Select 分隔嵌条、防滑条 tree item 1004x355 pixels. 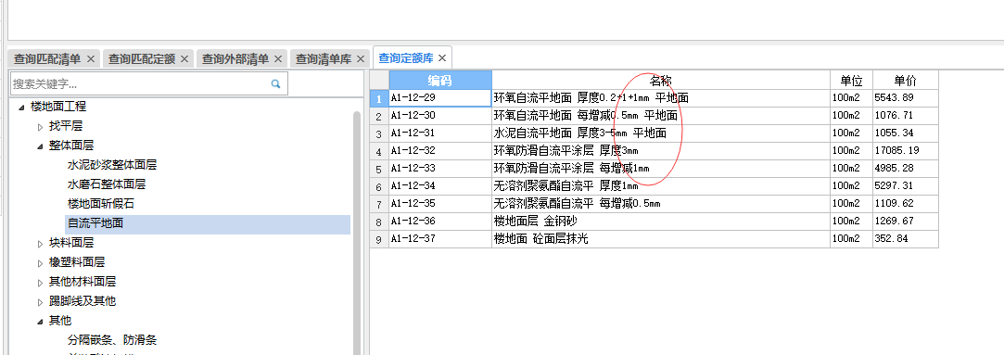[x=112, y=339]
